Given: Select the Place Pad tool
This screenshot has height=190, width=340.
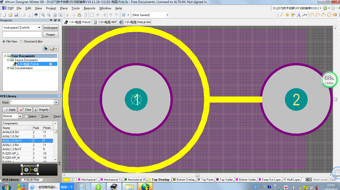Looking at the screenshot, I should coord(287,15).
